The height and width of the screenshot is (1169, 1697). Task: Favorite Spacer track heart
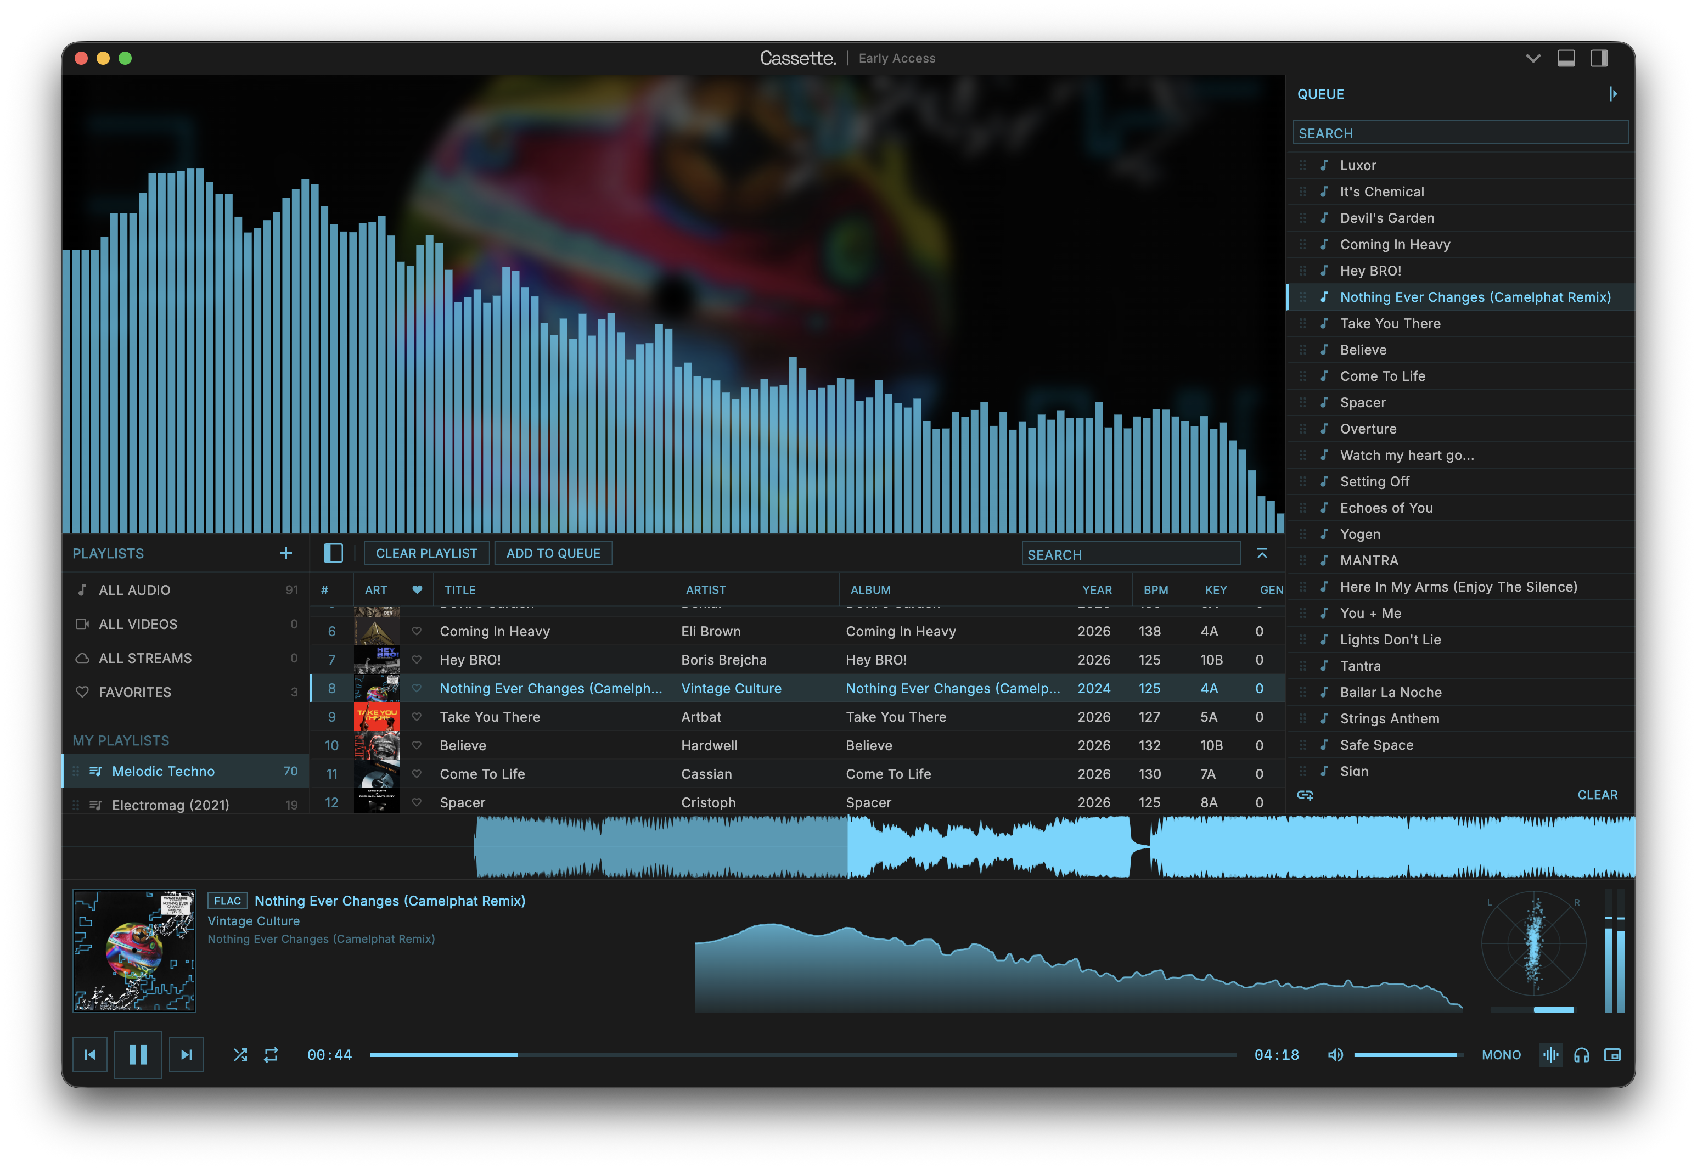click(417, 803)
